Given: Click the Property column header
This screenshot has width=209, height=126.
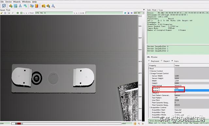Looking at the screenshot, I should pos(161,66).
